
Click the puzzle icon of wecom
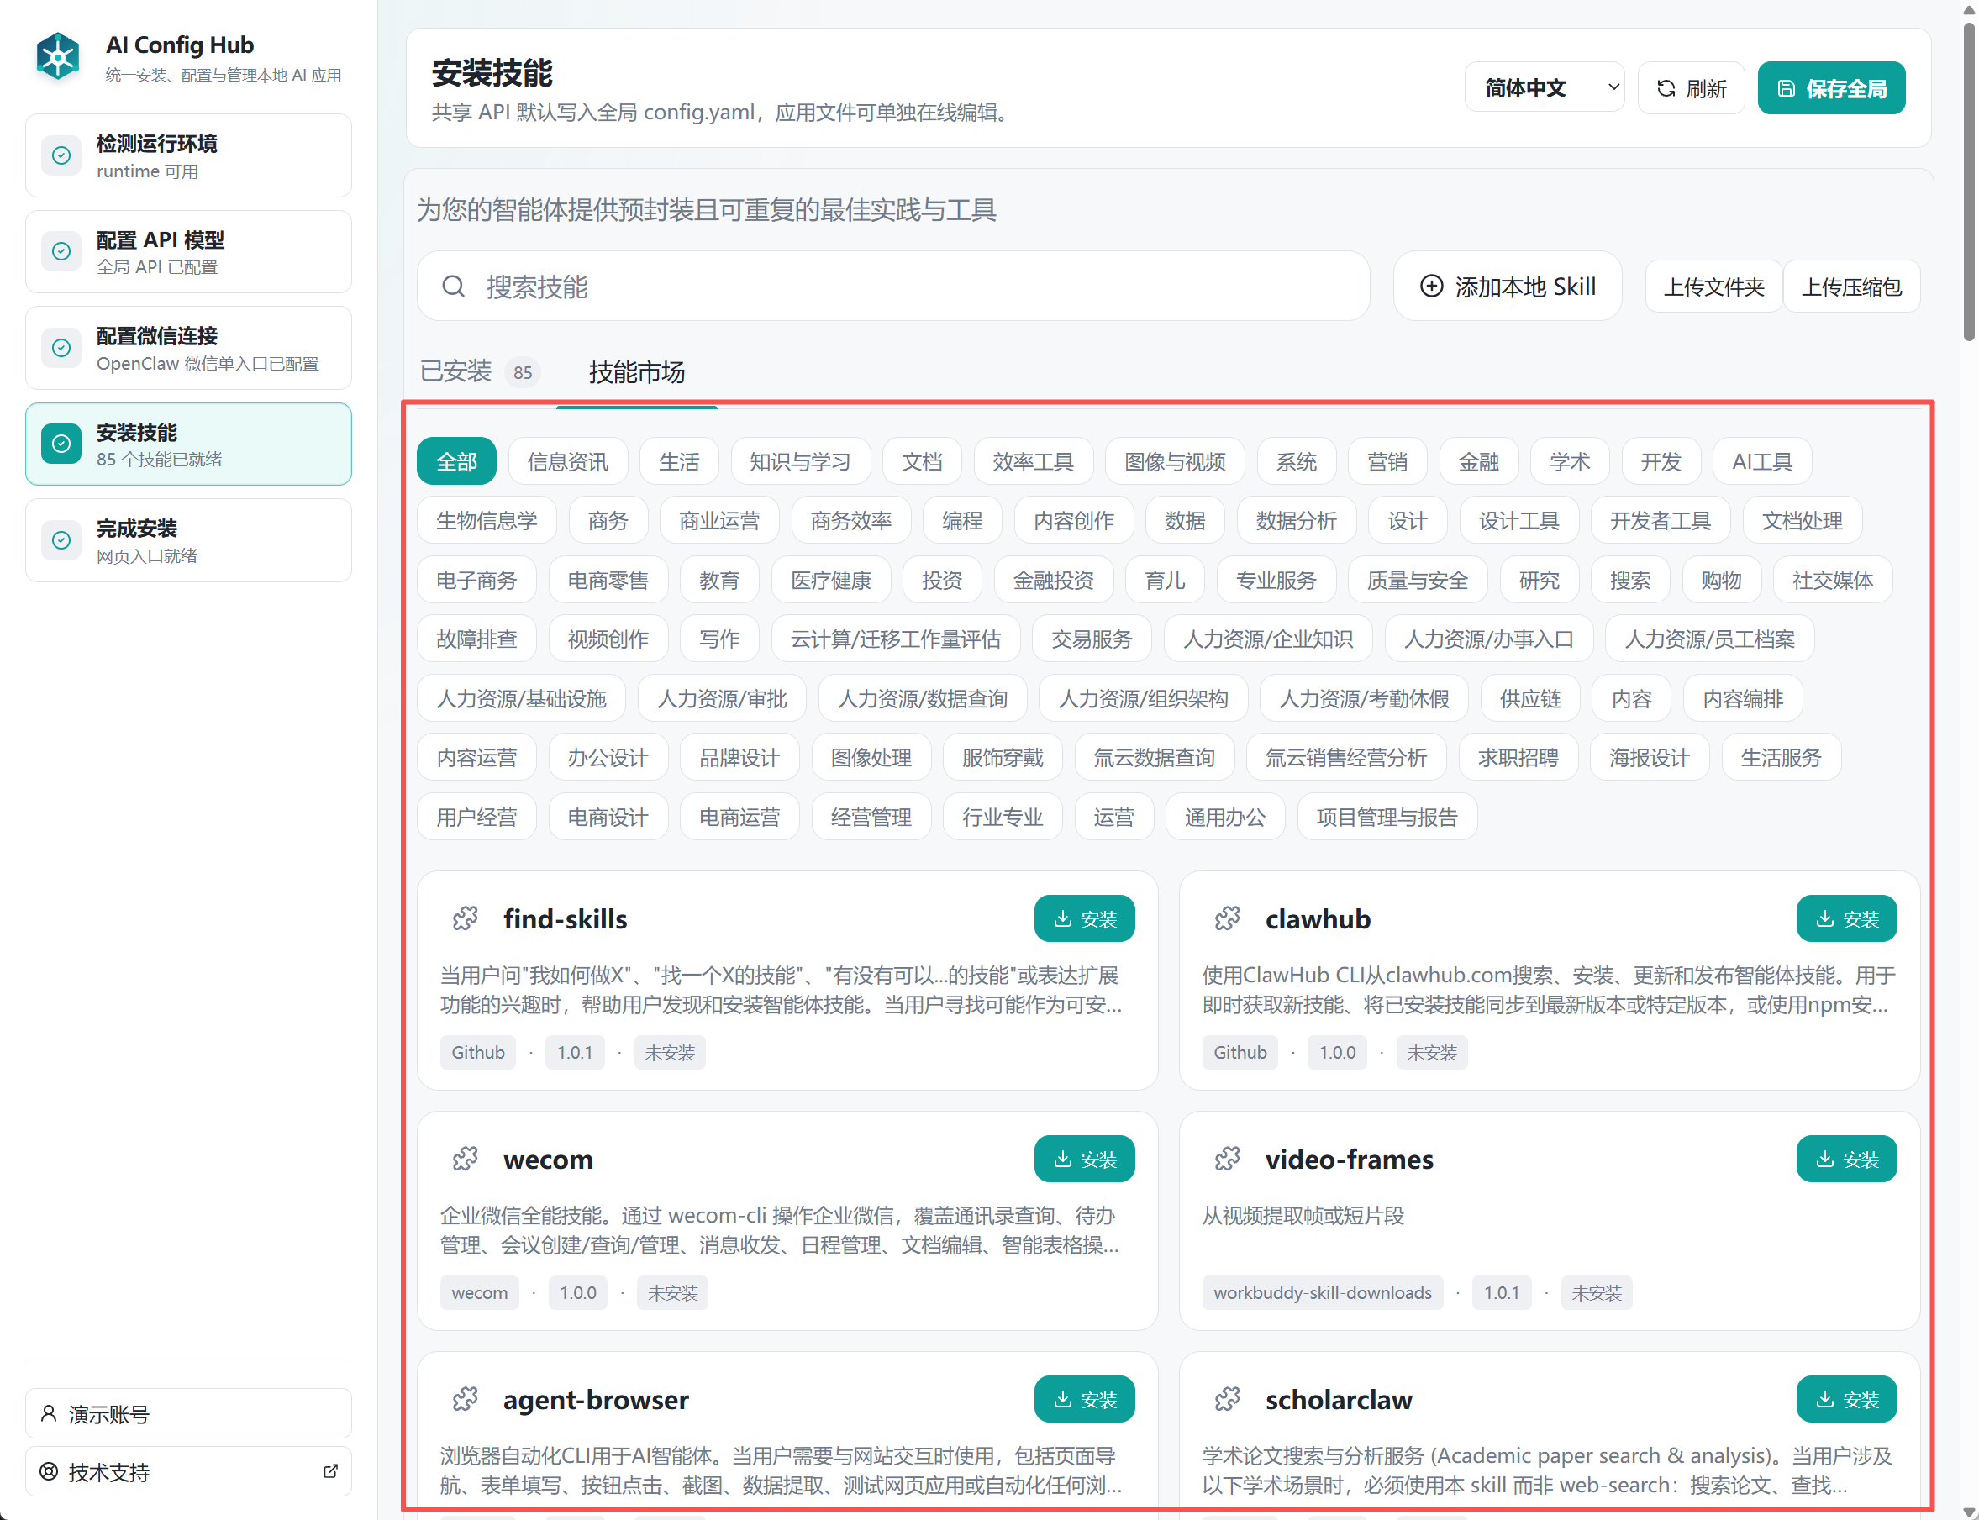click(465, 1158)
